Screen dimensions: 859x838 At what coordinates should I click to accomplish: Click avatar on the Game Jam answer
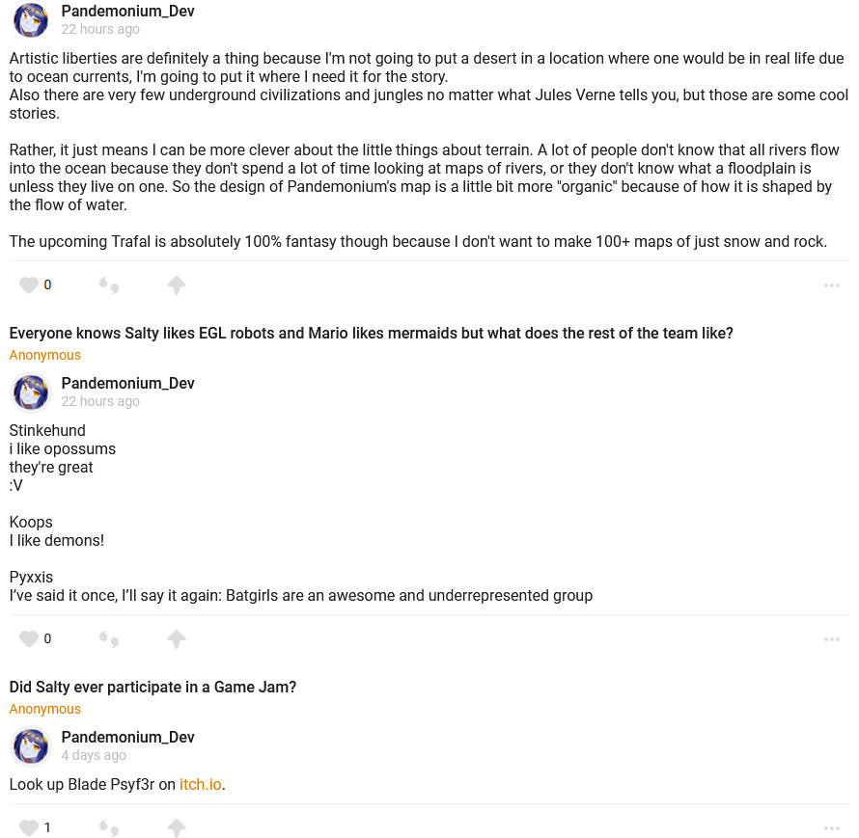31,746
